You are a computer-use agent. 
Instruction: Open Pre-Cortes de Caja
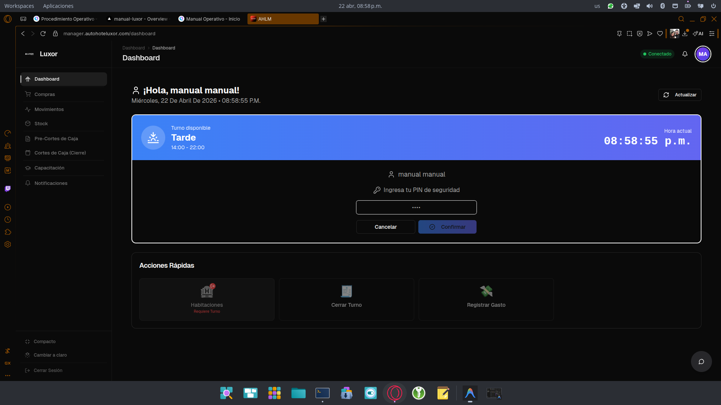63,139
